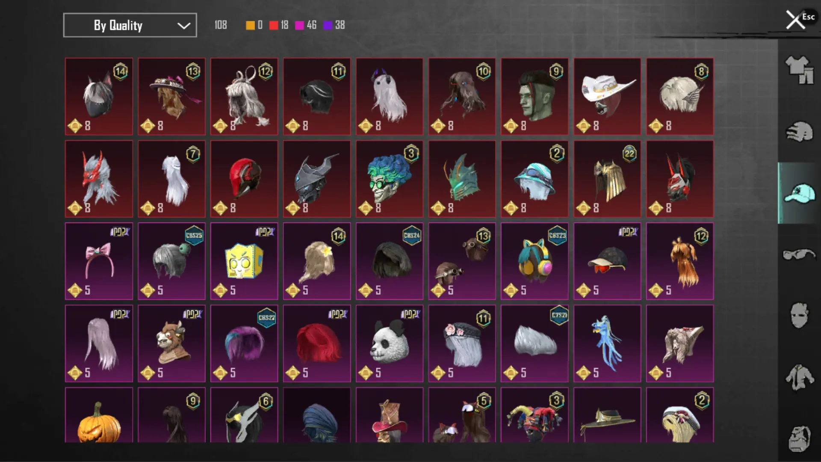Select the white cowboy hat item
The image size is (821, 462).
click(607, 97)
